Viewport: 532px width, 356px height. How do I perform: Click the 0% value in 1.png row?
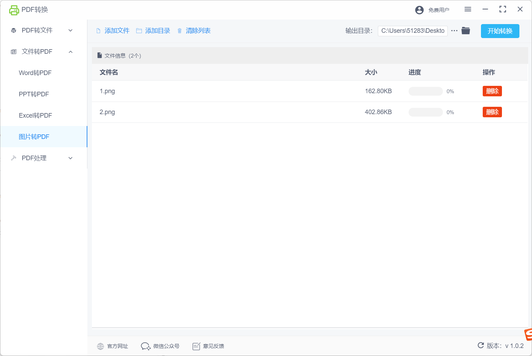coord(450,91)
